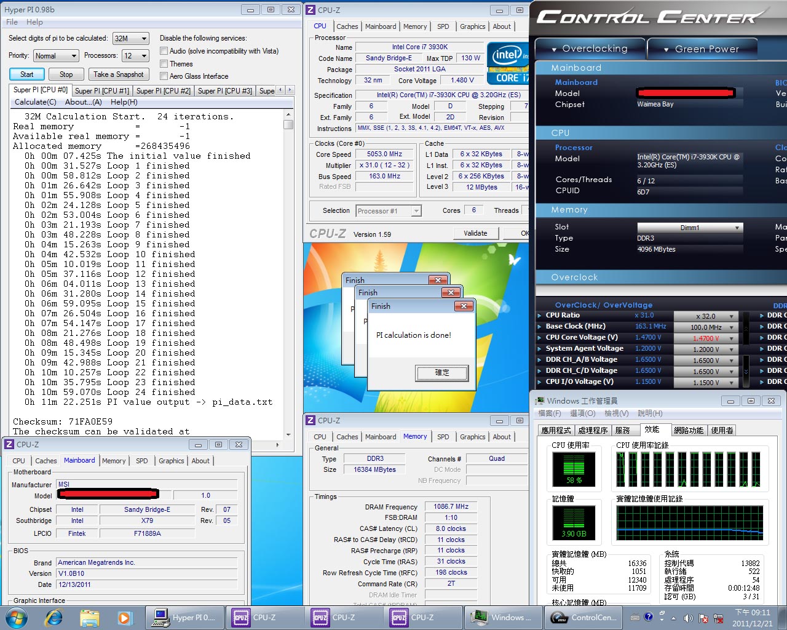Click Hyper PI horizontal scrollbar right arrow
Image resolution: width=787 pixels, height=630 pixels.
(x=277, y=444)
